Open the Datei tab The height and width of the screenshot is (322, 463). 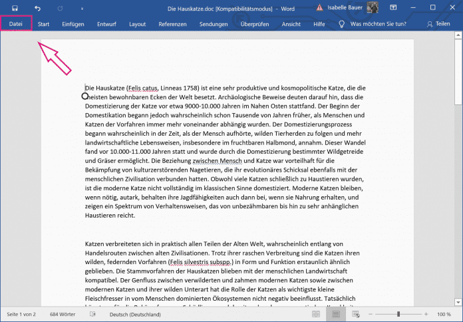(16, 24)
